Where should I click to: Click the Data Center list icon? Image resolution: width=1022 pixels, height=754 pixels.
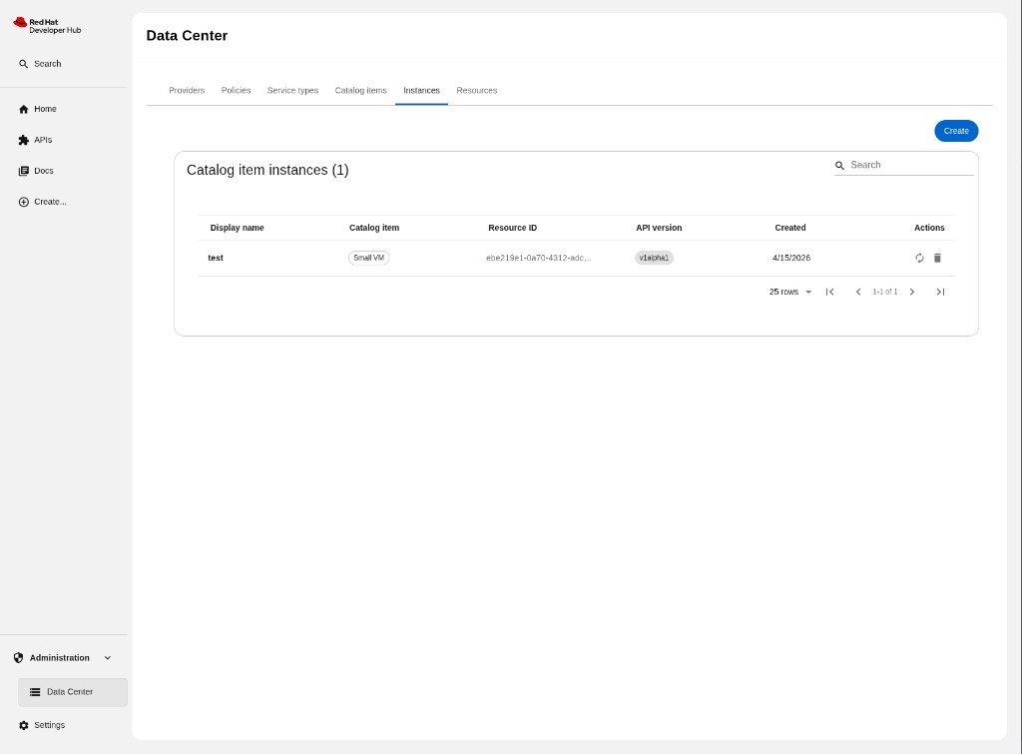tap(35, 692)
